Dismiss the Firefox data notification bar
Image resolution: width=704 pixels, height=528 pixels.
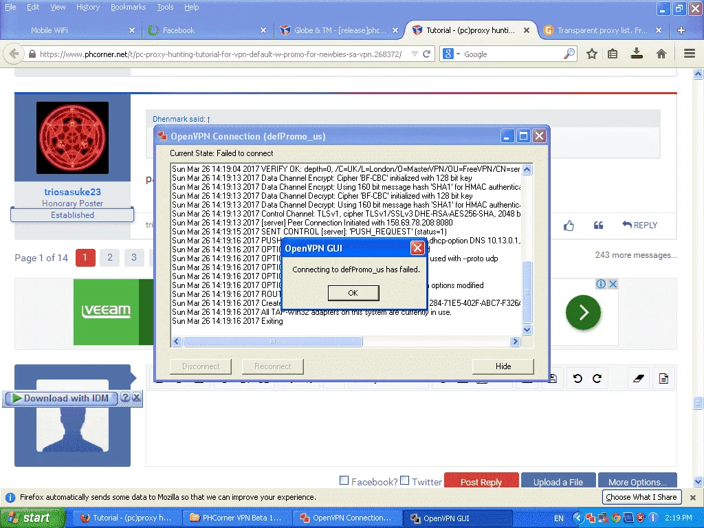pyautogui.click(x=693, y=498)
